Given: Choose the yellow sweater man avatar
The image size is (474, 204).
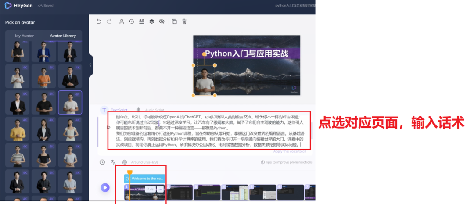Looking at the screenshot, I should tap(18, 129).
